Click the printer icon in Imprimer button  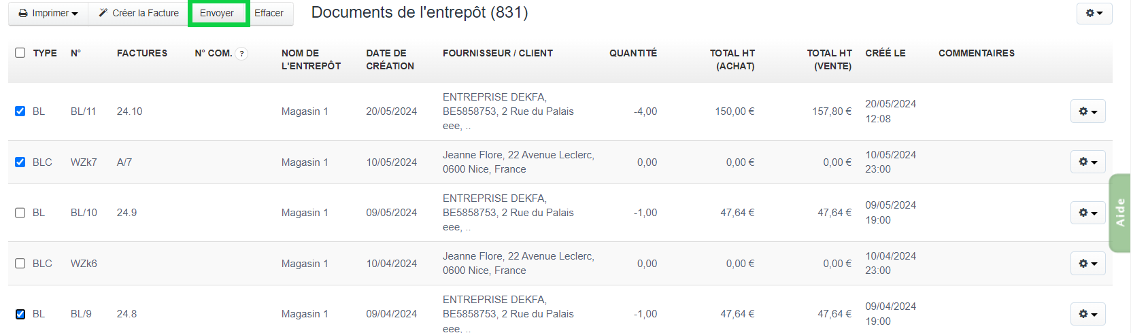click(23, 14)
